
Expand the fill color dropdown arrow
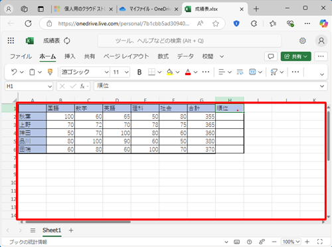[x=177, y=72]
